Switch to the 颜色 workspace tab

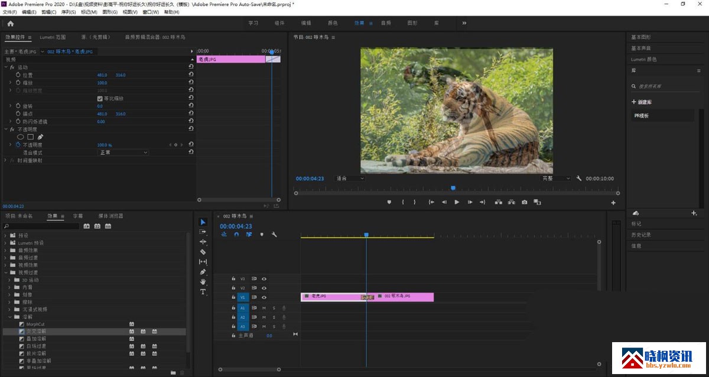pos(333,23)
